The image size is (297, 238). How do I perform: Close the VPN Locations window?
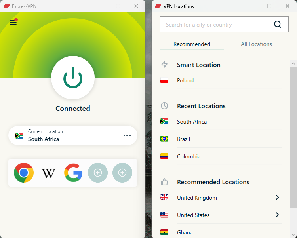(287, 6)
